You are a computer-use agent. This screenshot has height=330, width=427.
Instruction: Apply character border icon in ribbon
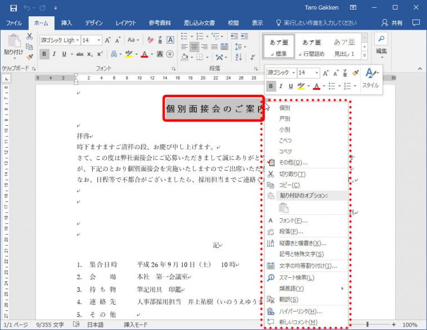click(170, 40)
